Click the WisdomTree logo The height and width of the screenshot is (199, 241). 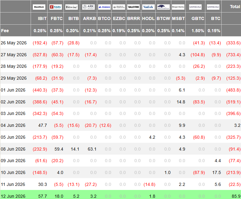coord(163,7)
